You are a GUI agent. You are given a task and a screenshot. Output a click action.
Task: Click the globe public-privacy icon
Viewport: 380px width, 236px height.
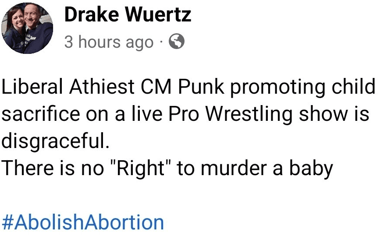[177, 42]
